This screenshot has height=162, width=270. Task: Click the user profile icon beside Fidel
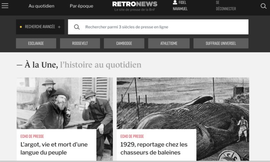click(x=175, y=2)
